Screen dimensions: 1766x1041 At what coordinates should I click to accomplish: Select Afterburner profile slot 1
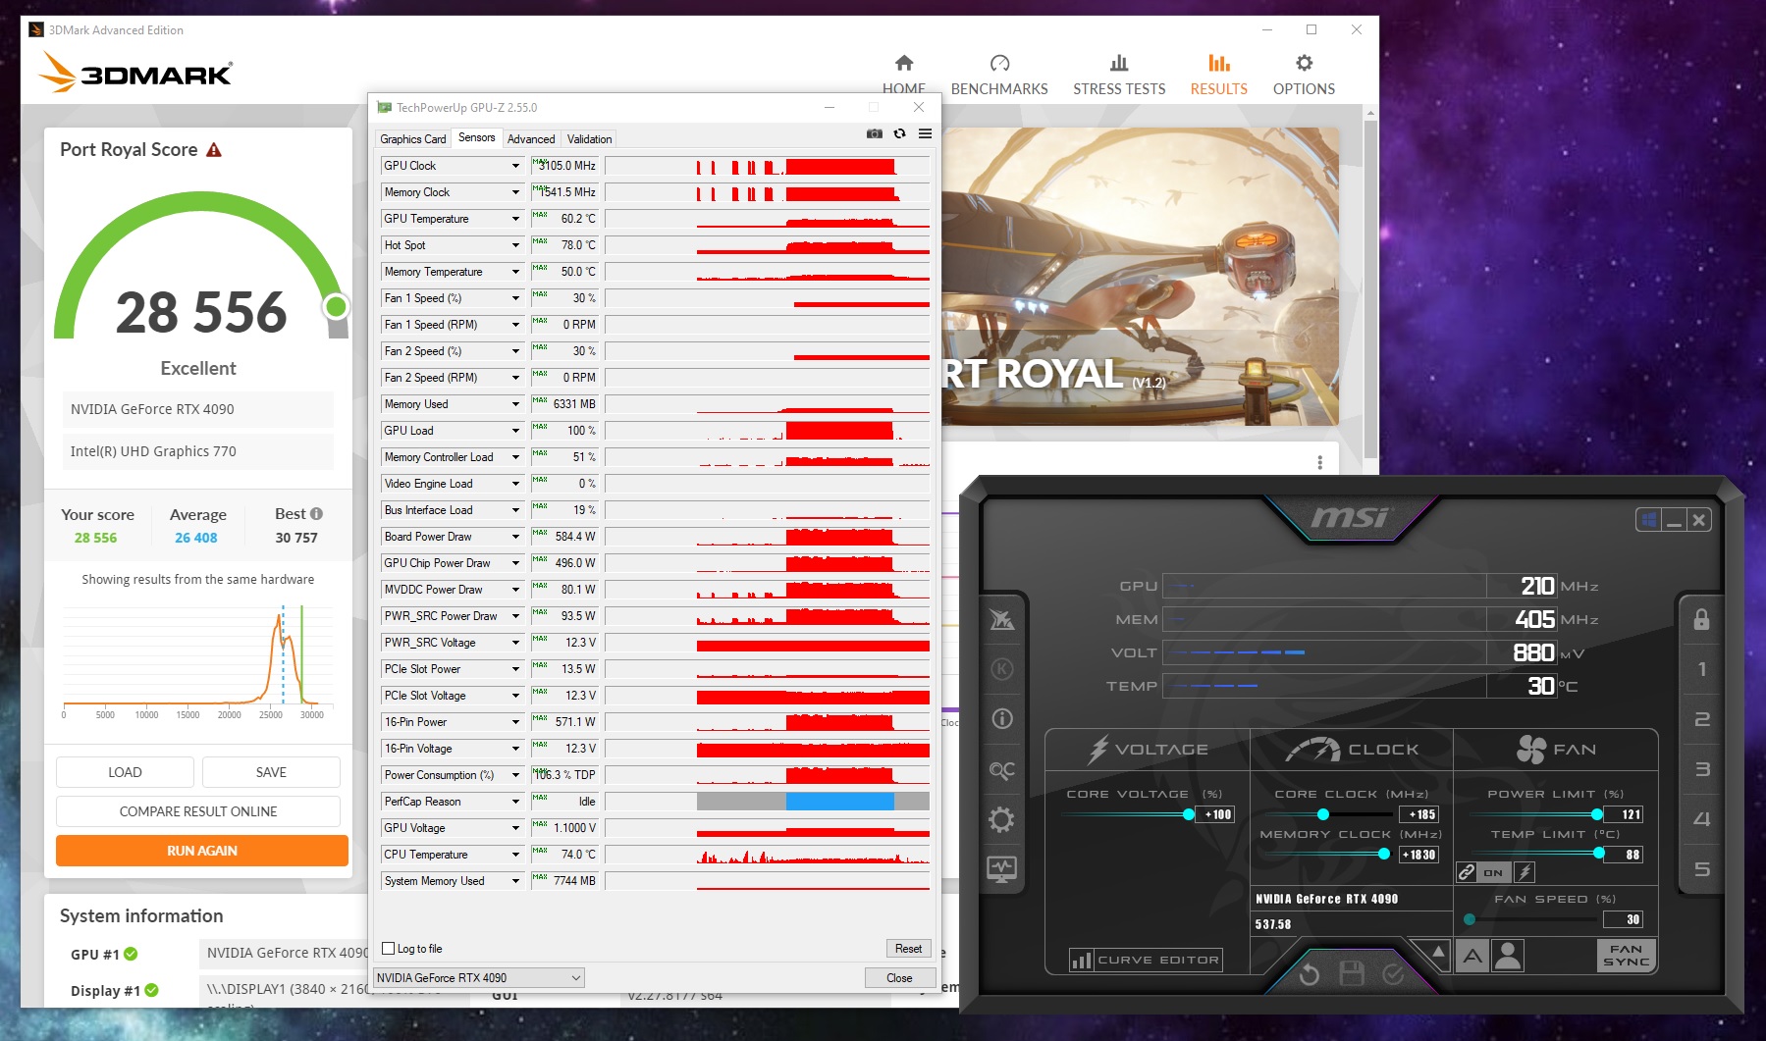1702,669
